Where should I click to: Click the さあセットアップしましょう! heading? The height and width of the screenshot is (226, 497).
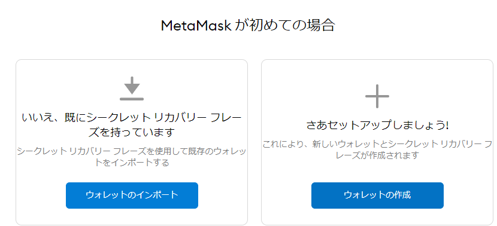[377, 126]
